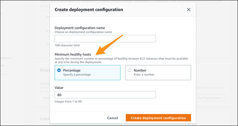Close the Create deployment configuration dialog

(188, 10)
